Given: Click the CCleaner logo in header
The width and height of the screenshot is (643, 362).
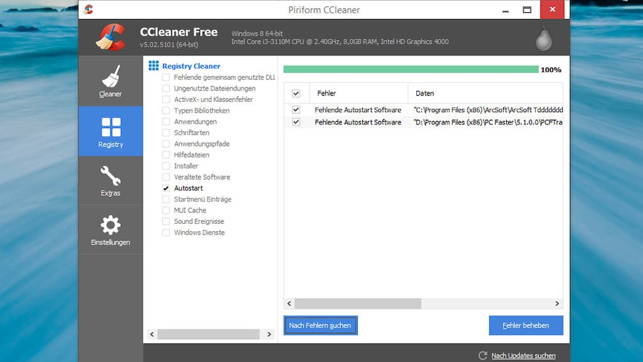Looking at the screenshot, I should 111,37.
